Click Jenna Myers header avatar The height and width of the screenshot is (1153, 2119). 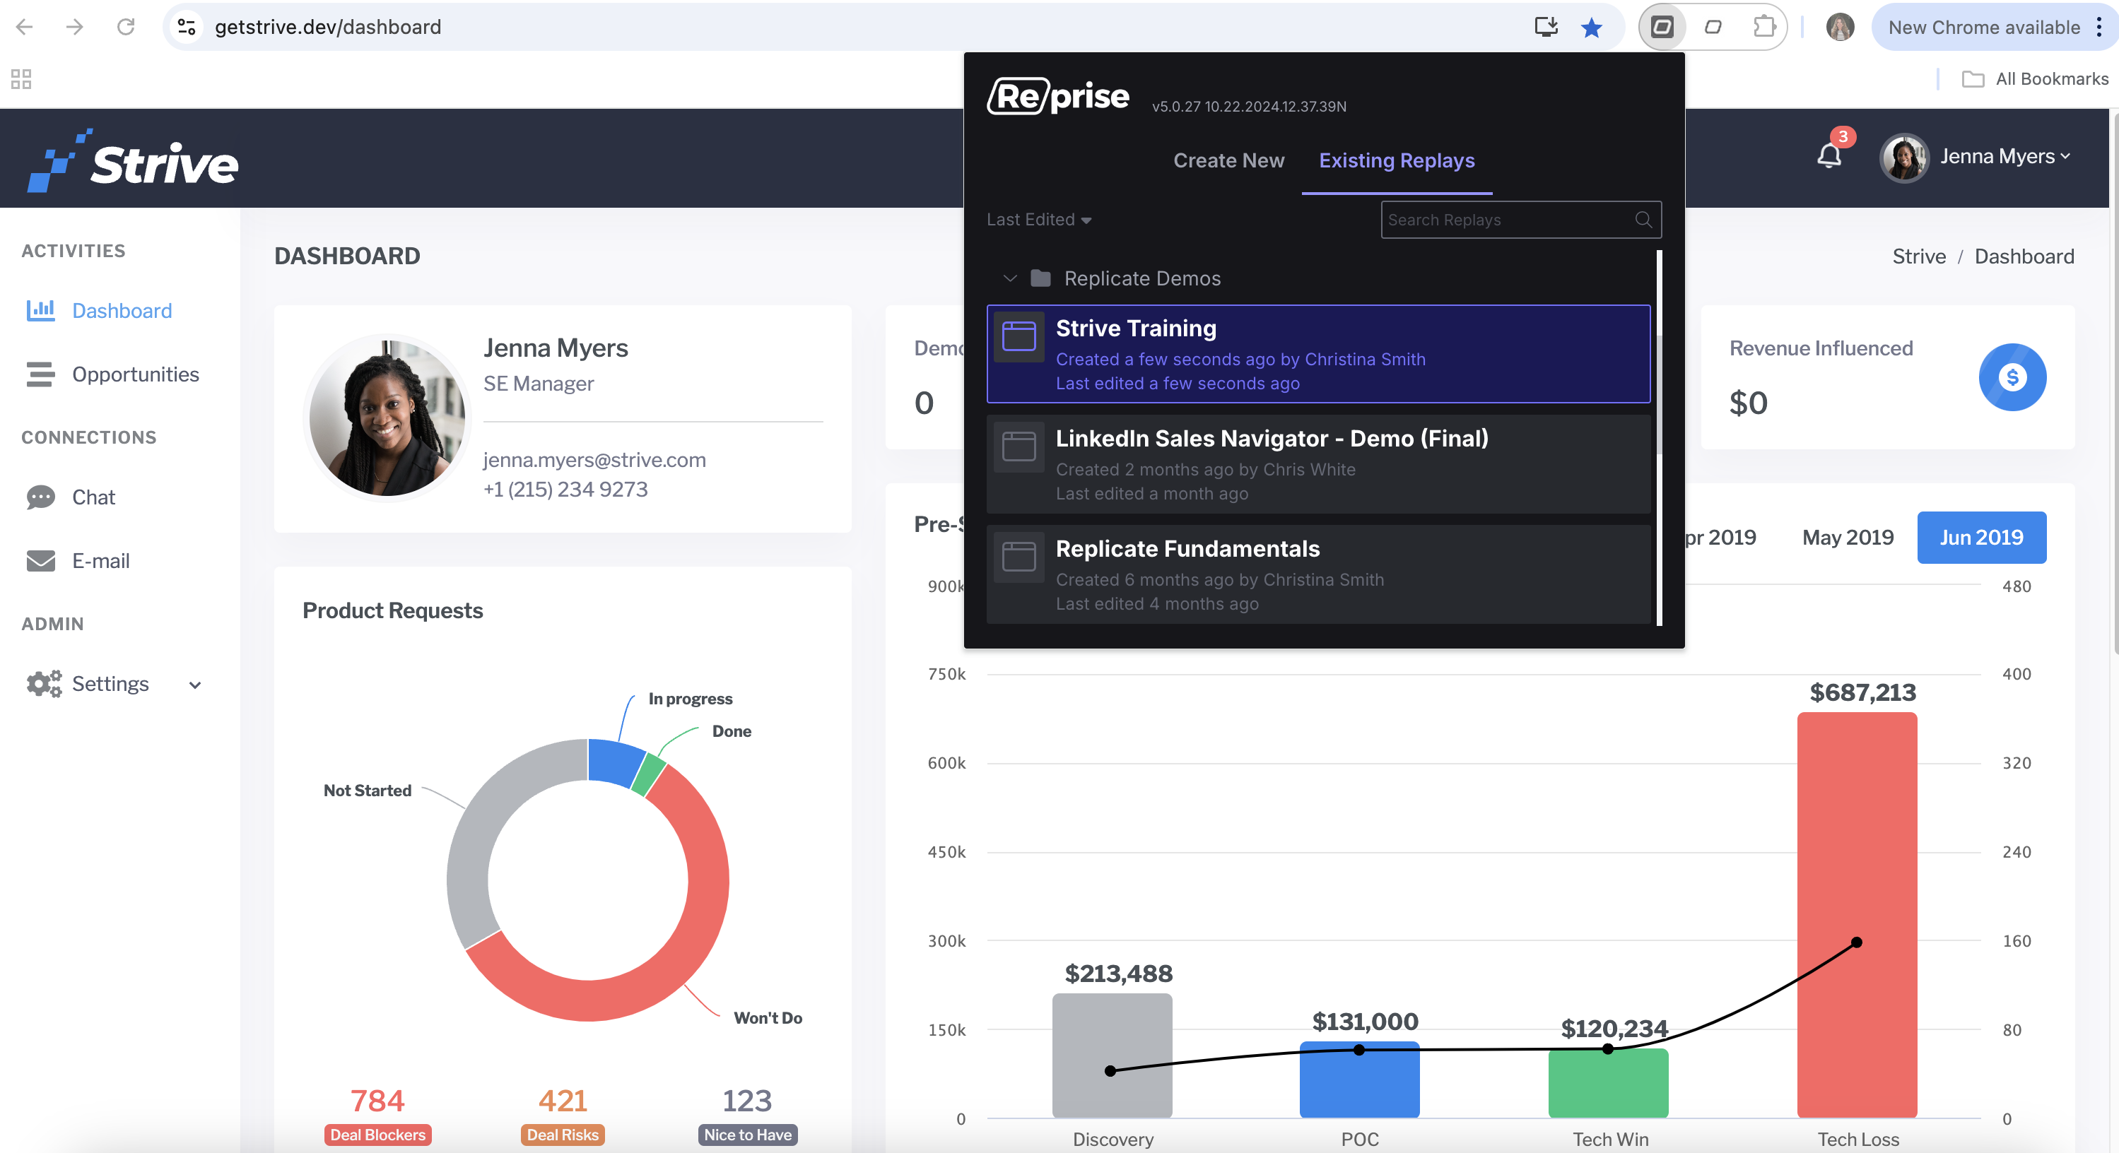[1904, 157]
